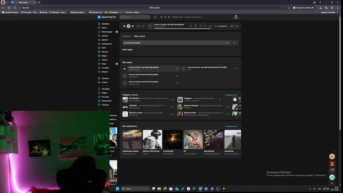
Task: Open Стикеры in the left sidebar
Action: (105, 68)
